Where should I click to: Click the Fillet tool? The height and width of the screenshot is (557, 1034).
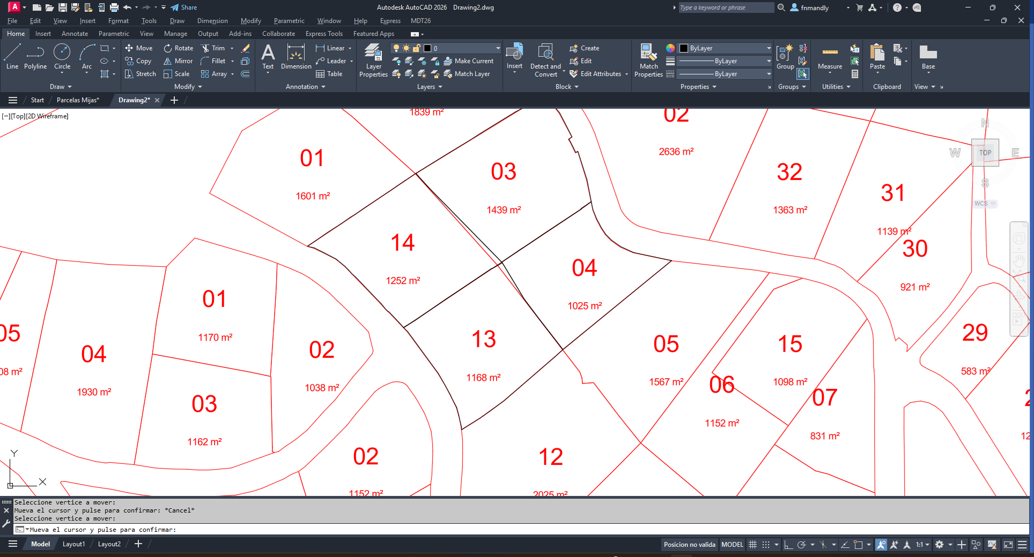pos(213,61)
